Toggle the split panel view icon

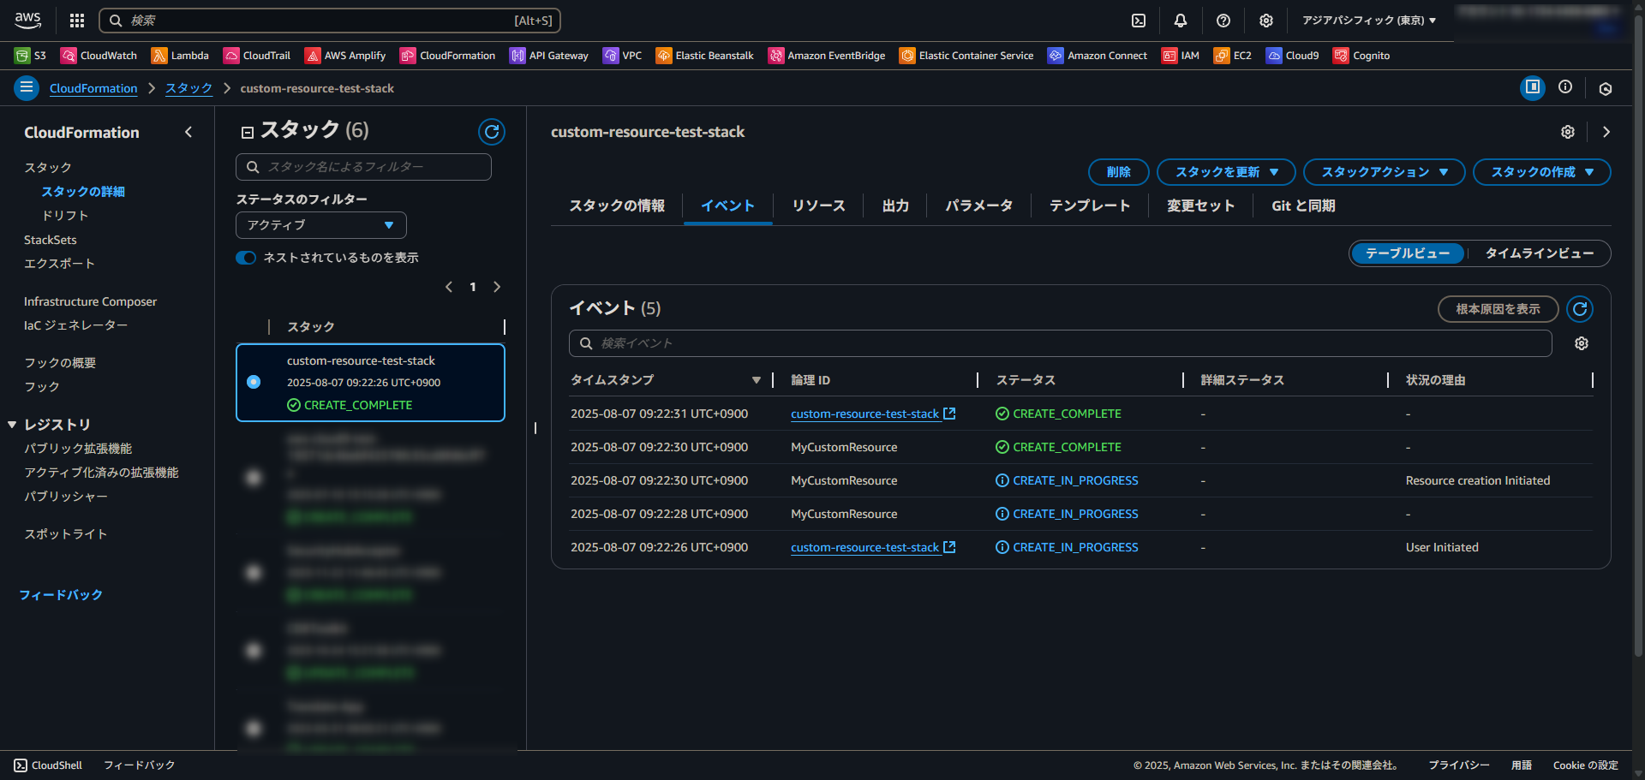pyautogui.click(x=1533, y=87)
